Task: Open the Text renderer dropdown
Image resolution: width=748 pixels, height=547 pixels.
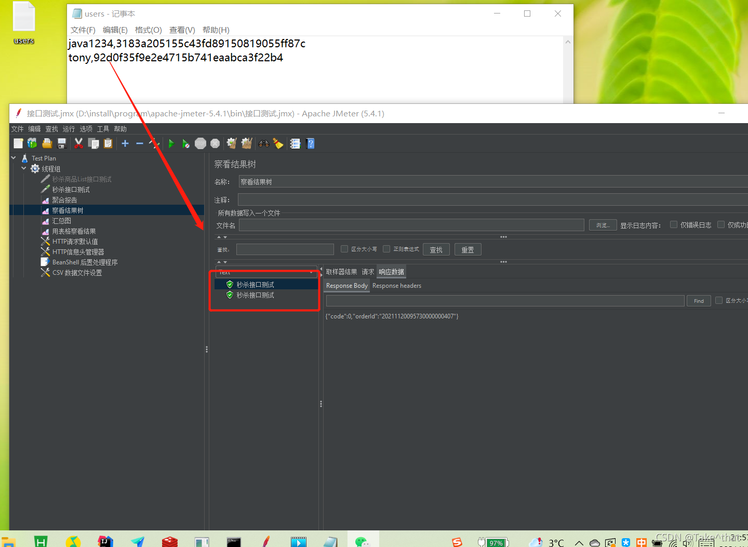Action: point(266,272)
